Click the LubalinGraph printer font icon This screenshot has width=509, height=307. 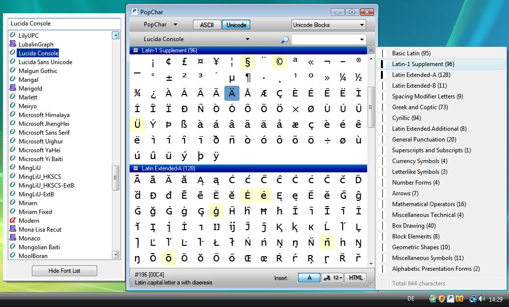pyautogui.click(x=13, y=44)
